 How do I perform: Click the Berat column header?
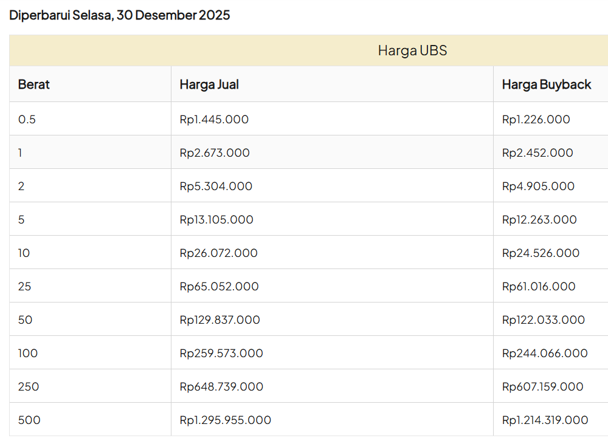click(34, 84)
